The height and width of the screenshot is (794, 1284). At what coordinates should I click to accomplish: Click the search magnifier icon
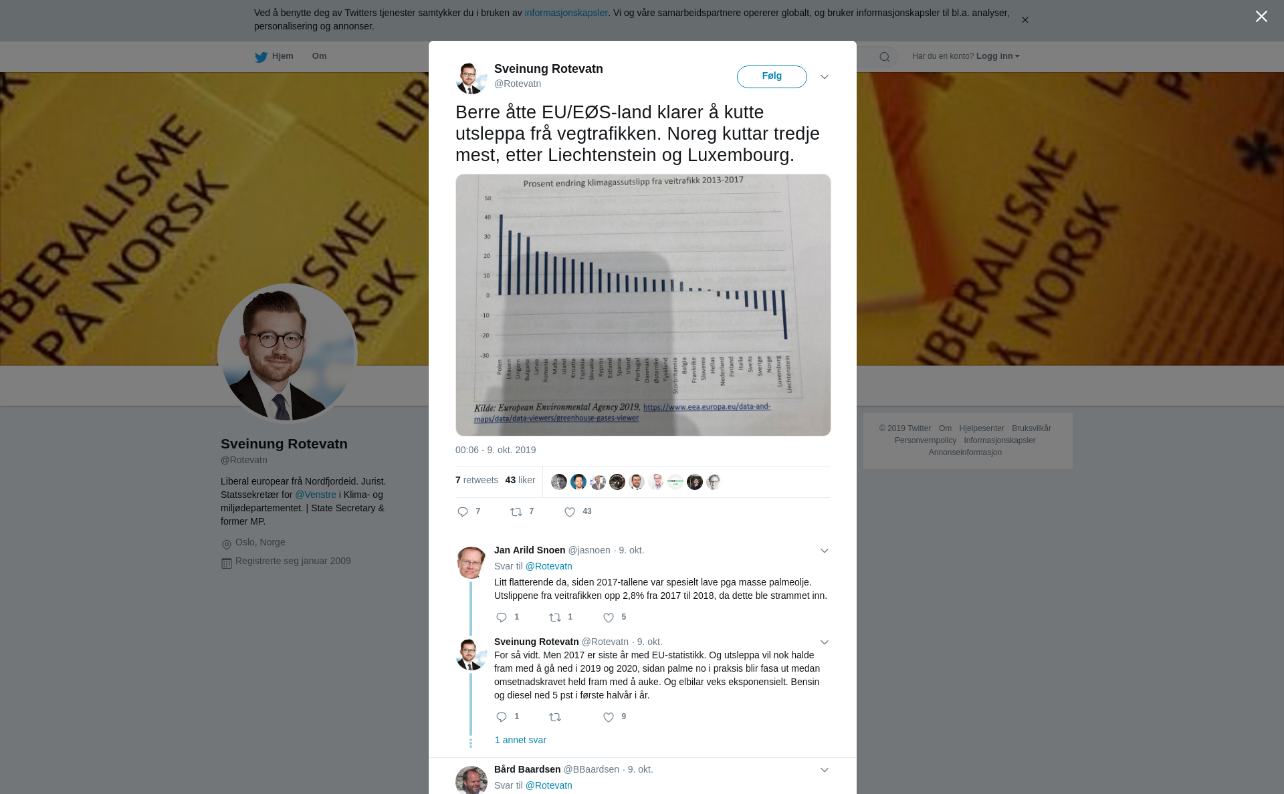885,57
